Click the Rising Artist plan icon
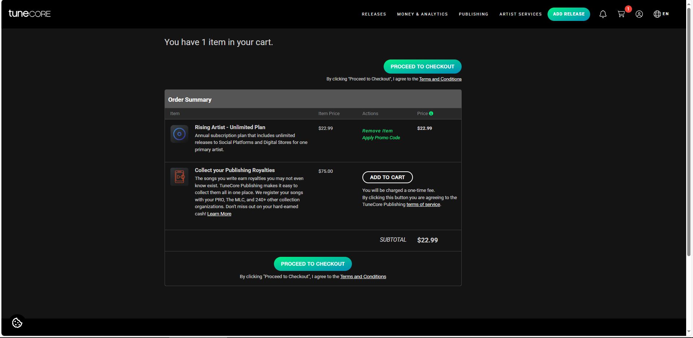 179,134
